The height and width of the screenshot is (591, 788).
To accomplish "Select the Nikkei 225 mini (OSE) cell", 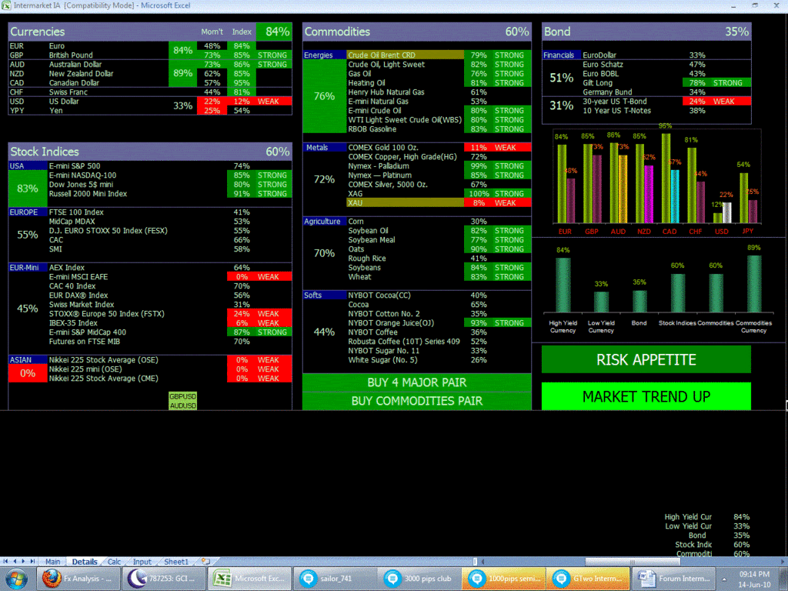I will pos(85,369).
